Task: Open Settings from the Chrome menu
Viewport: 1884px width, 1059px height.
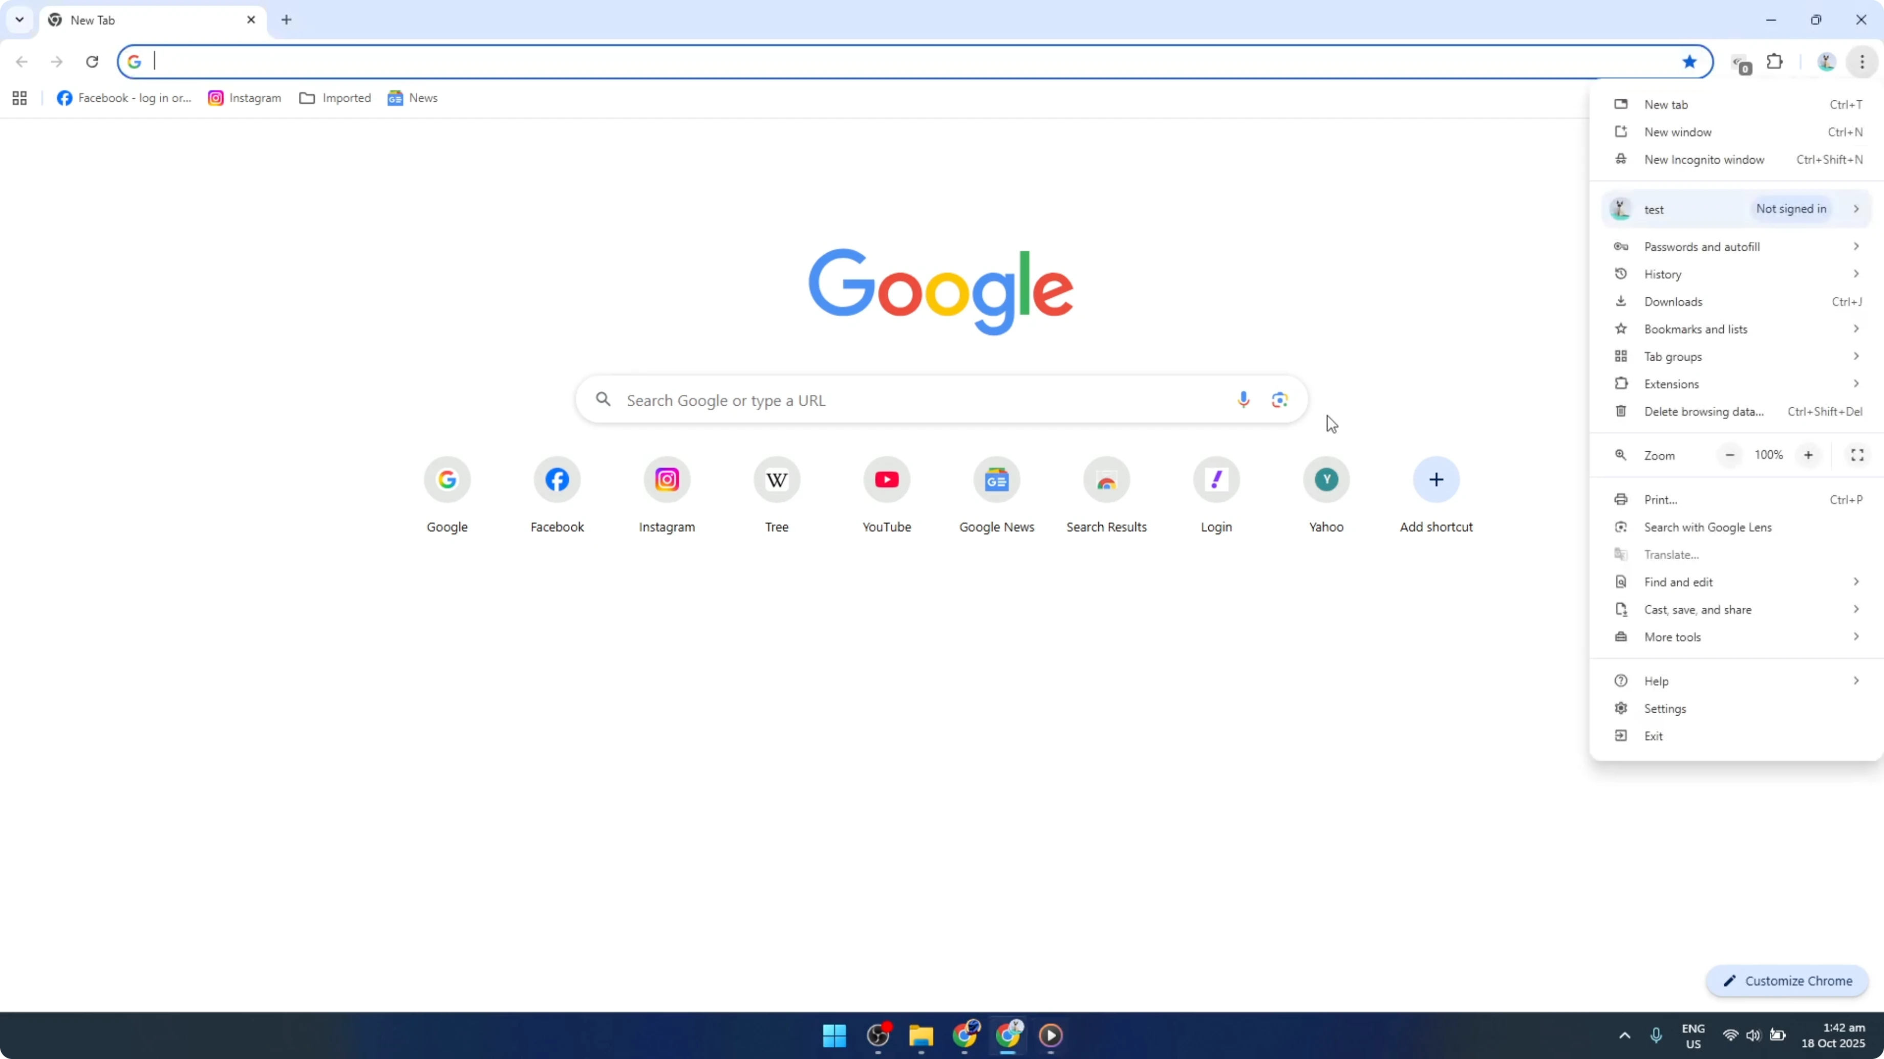Action: coord(1736,709)
